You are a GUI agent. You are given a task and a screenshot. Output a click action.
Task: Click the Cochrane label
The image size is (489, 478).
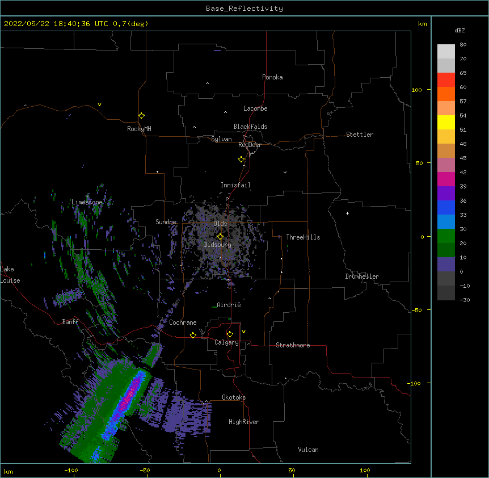(183, 322)
